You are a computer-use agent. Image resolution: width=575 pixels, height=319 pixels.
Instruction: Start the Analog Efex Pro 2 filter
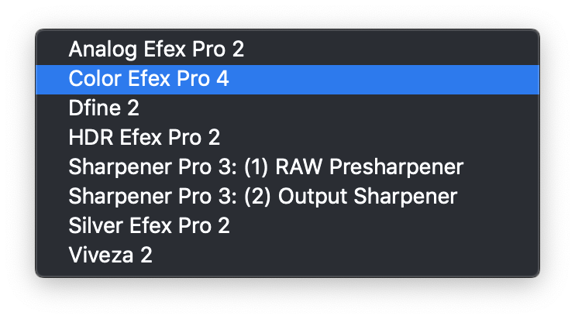point(156,50)
